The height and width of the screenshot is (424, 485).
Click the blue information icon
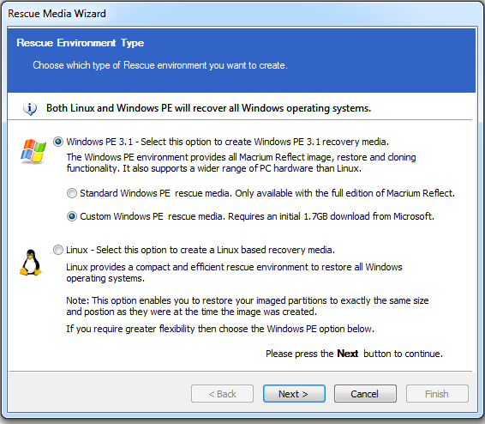pos(30,108)
